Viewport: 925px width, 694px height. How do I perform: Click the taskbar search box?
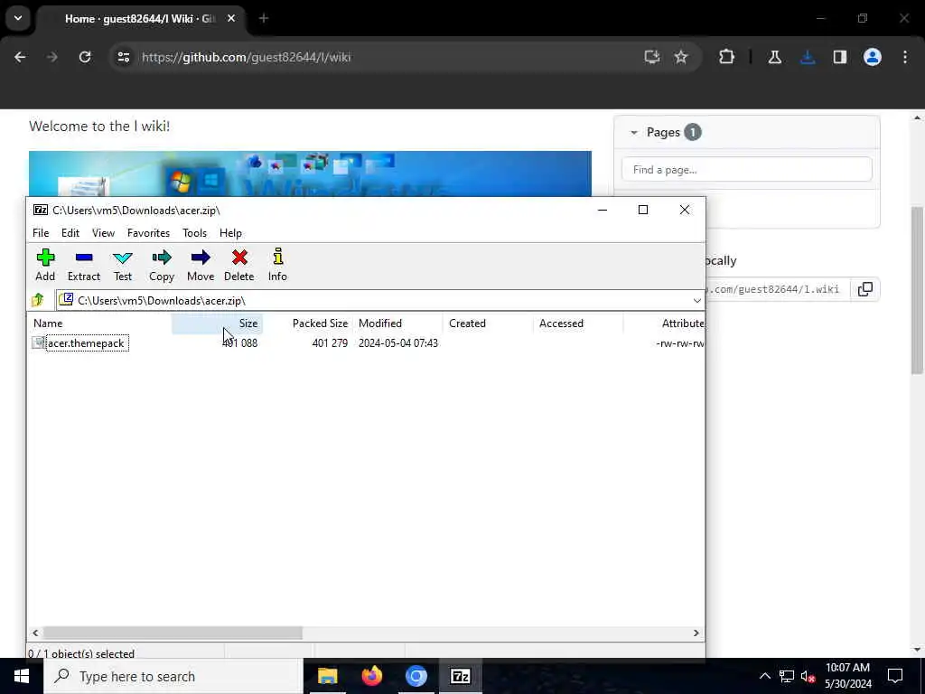[x=173, y=676]
